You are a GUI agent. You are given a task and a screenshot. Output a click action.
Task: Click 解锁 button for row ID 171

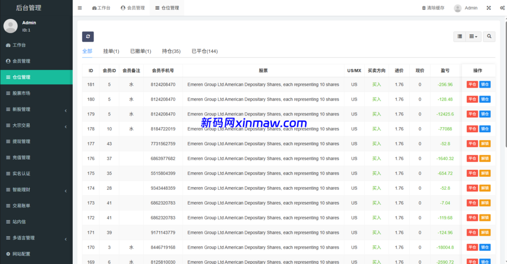click(x=485, y=233)
